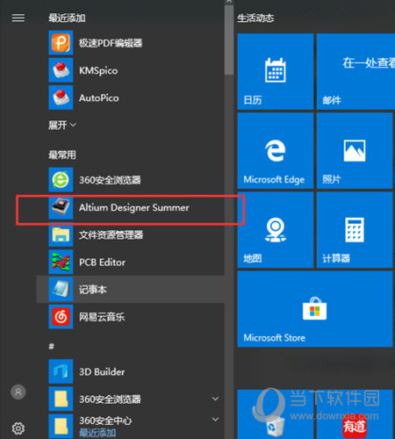Open Settings gear in the sidebar
Viewport: 395px width, 439px height.
(18, 428)
